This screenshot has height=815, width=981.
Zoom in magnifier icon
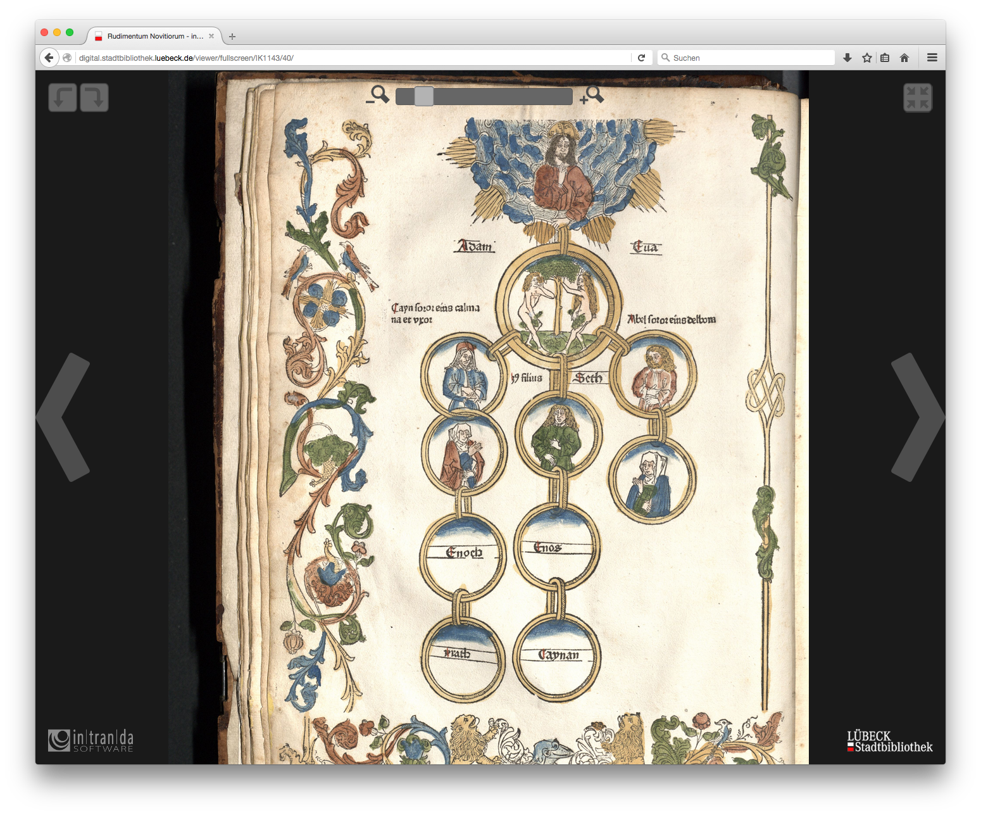click(592, 95)
